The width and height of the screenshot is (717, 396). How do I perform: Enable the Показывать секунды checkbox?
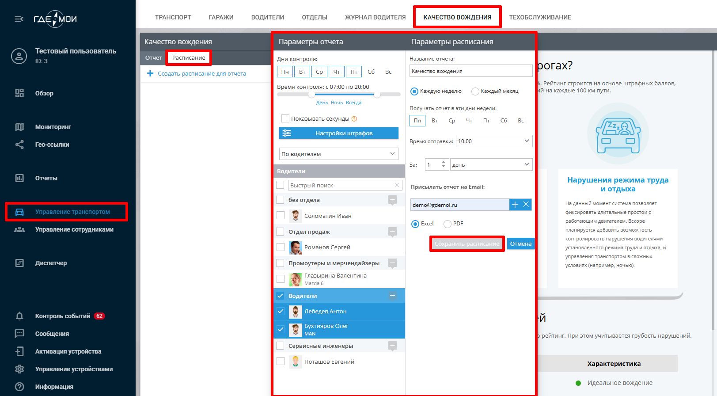[x=285, y=118]
